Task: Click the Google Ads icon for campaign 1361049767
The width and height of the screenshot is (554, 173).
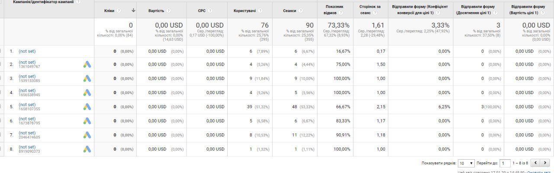Action: [87, 64]
